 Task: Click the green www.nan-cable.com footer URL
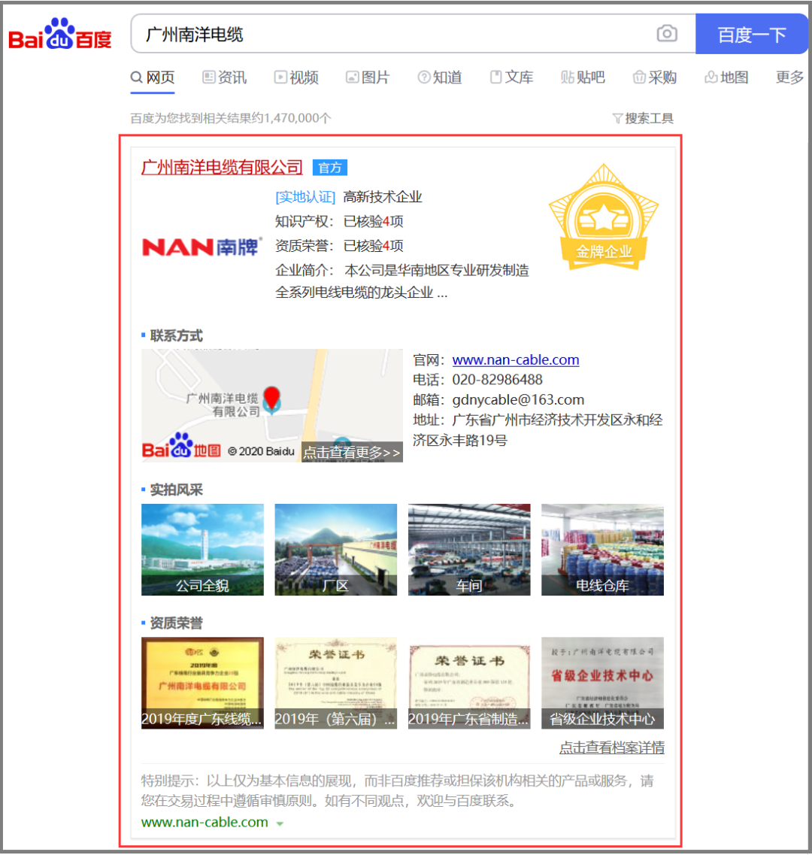[205, 822]
